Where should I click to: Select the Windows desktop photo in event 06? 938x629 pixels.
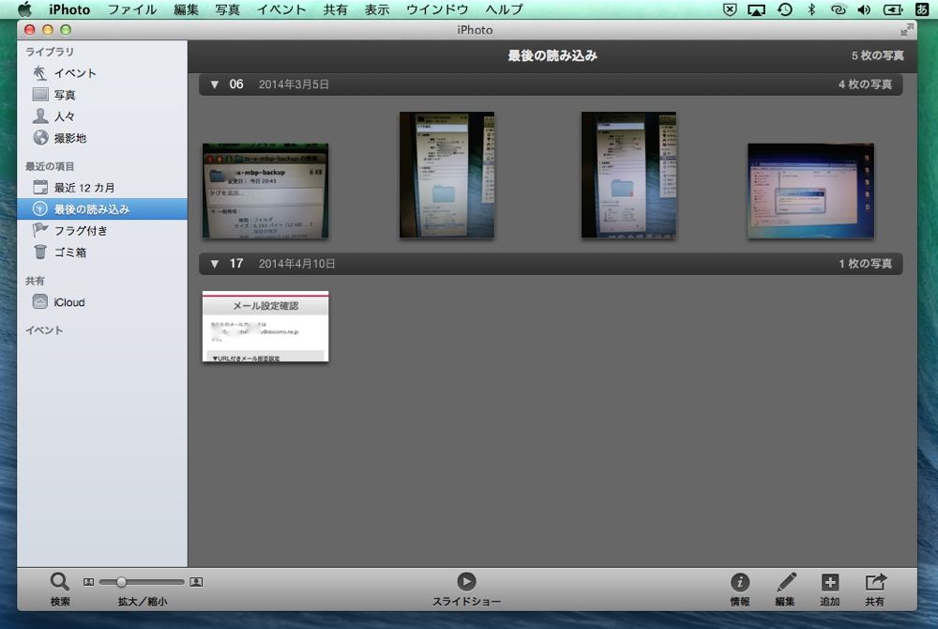click(810, 191)
